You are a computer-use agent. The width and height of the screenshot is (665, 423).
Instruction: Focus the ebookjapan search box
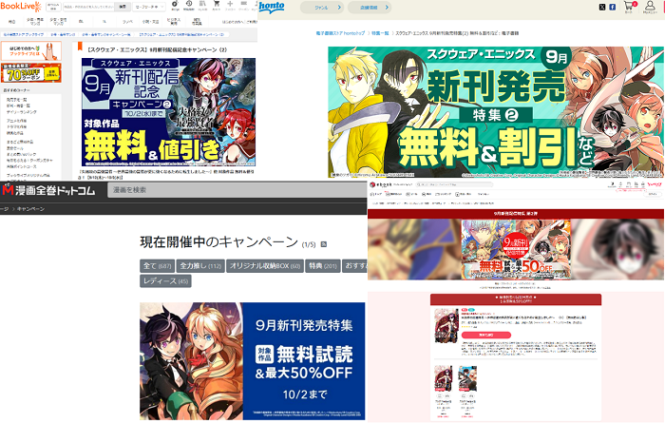pyautogui.click(x=454, y=184)
